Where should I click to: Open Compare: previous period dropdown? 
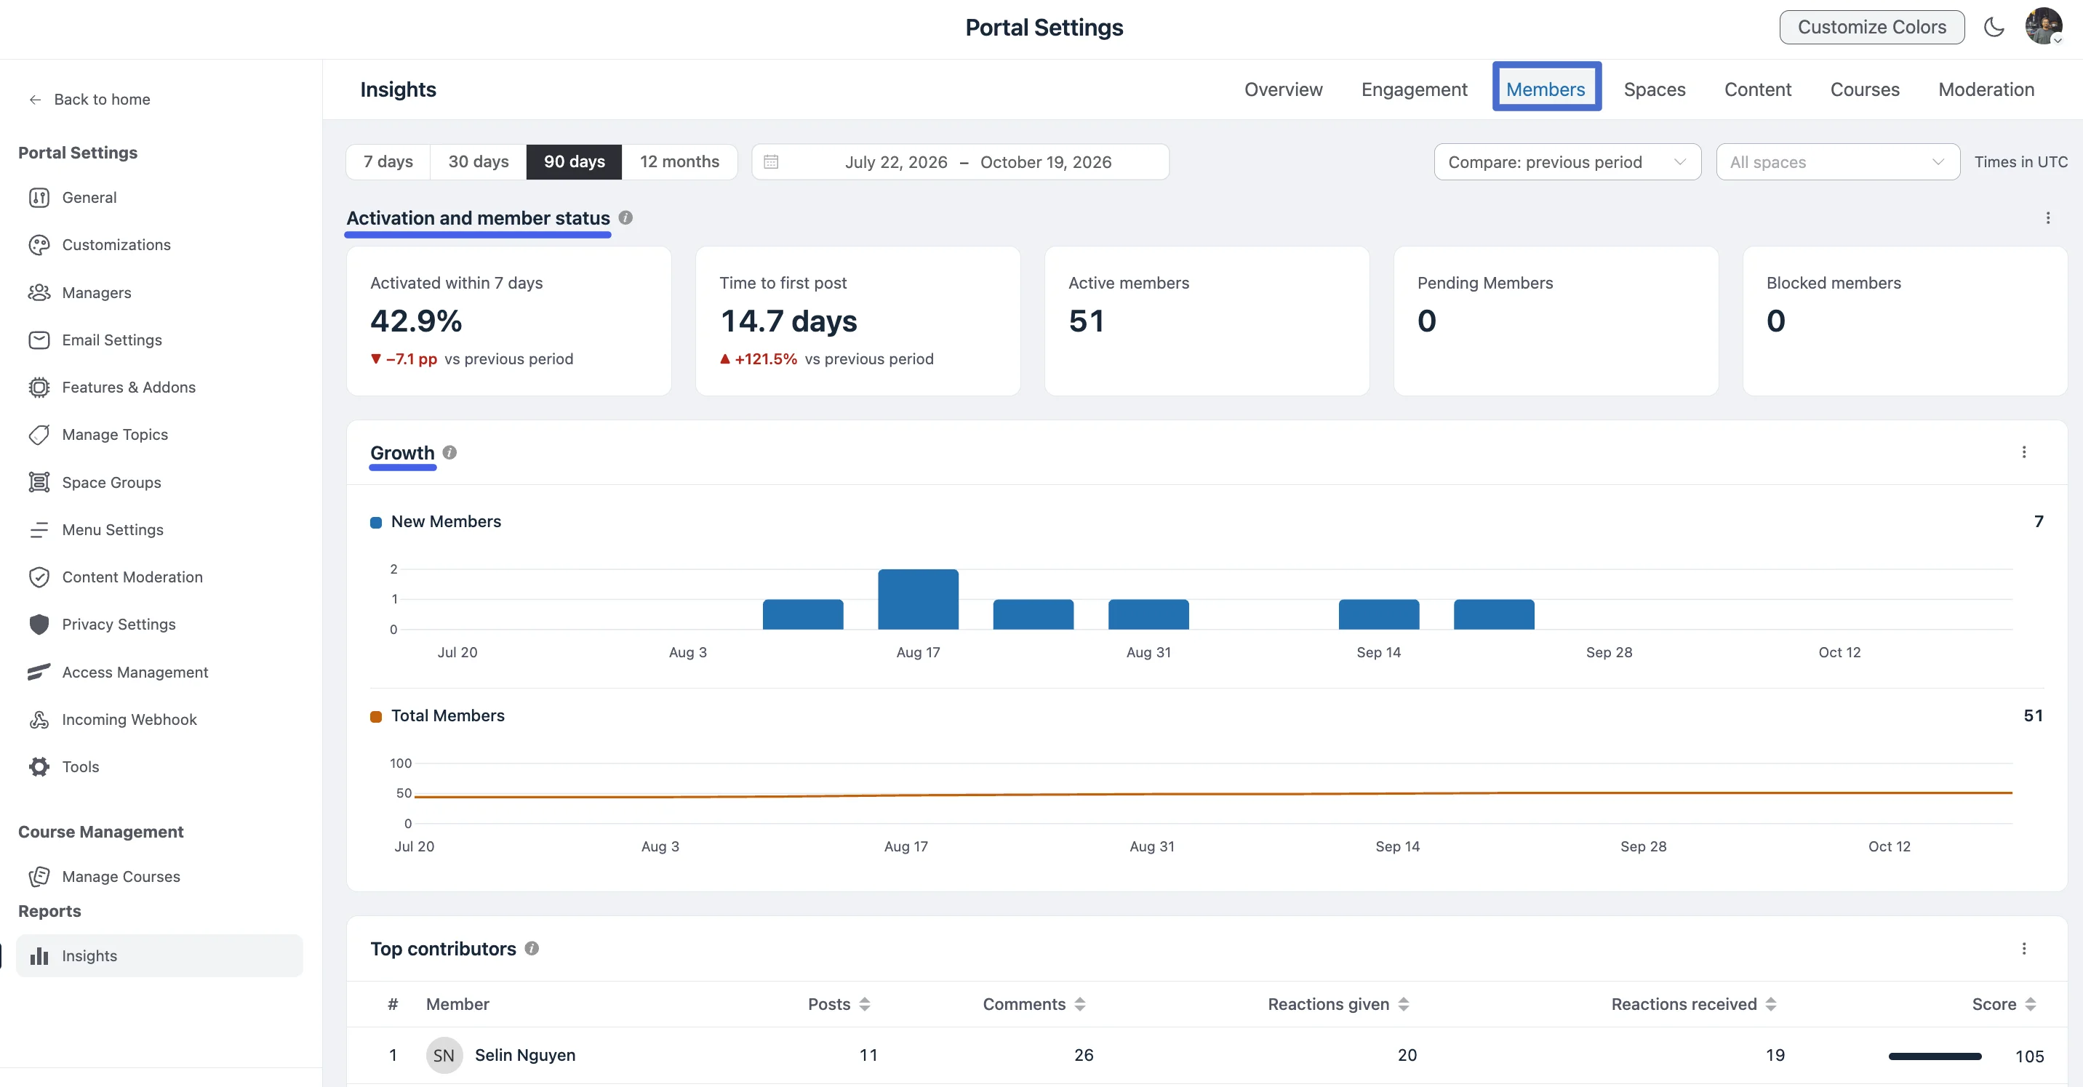pos(1567,161)
